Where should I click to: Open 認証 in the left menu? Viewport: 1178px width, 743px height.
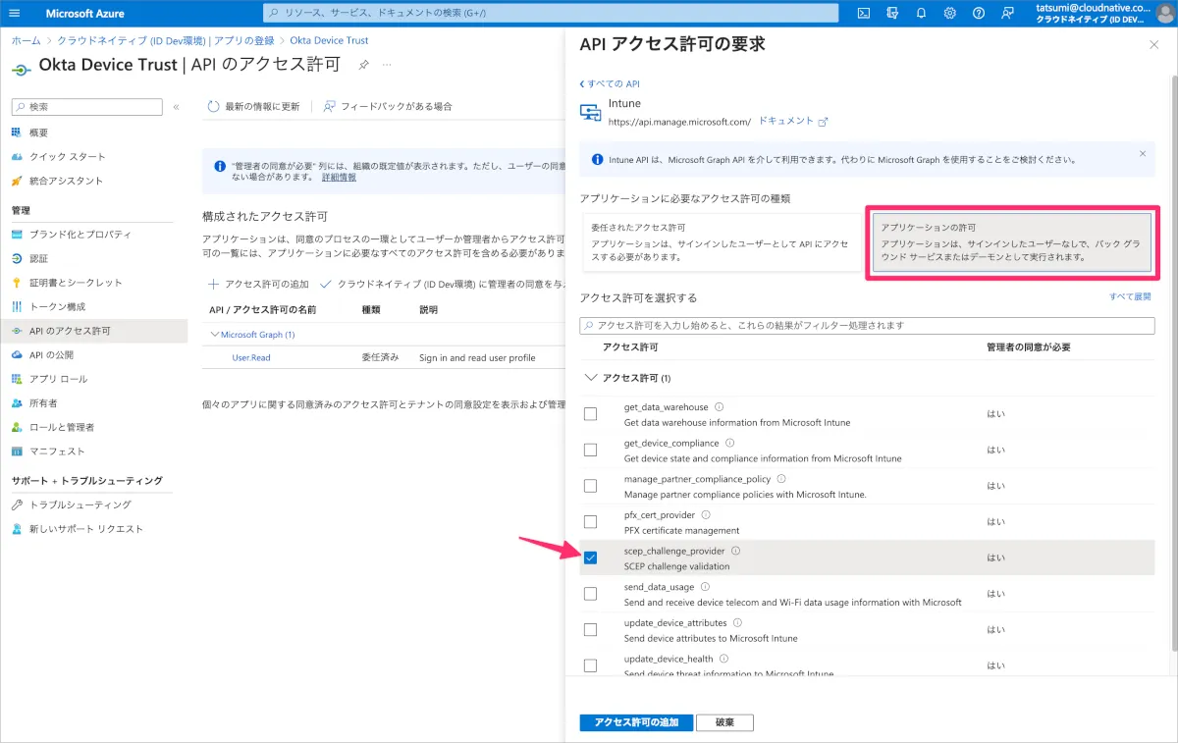point(39,259)
